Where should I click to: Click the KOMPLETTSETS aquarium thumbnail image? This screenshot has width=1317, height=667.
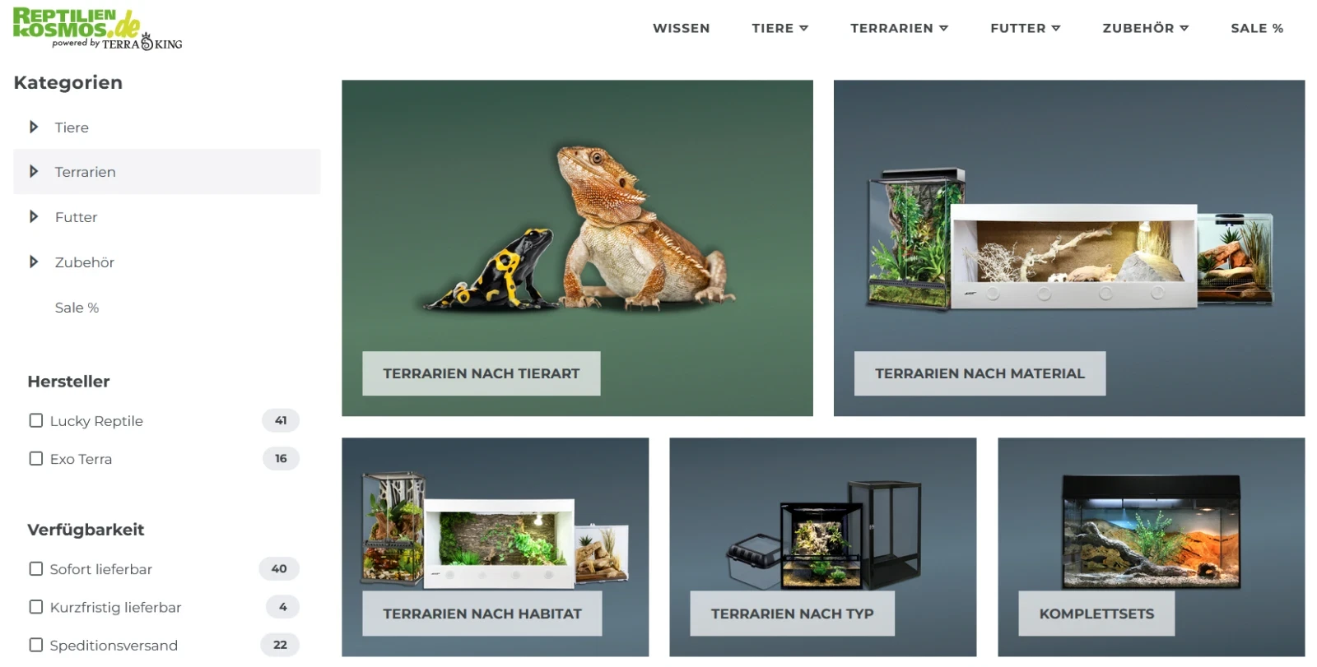[1151, 532]
